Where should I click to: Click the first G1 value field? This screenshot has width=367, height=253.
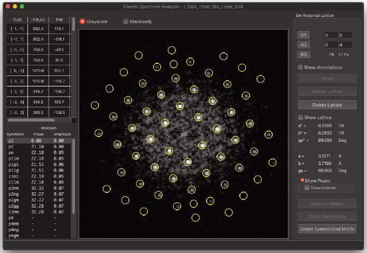click(x=331, y=35)
